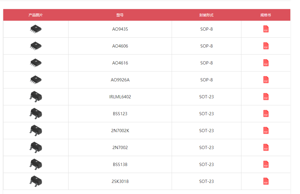This screenshot has width=300, height=194.
Task: Click the BSS138 model name
Action: tap(120, 165)
